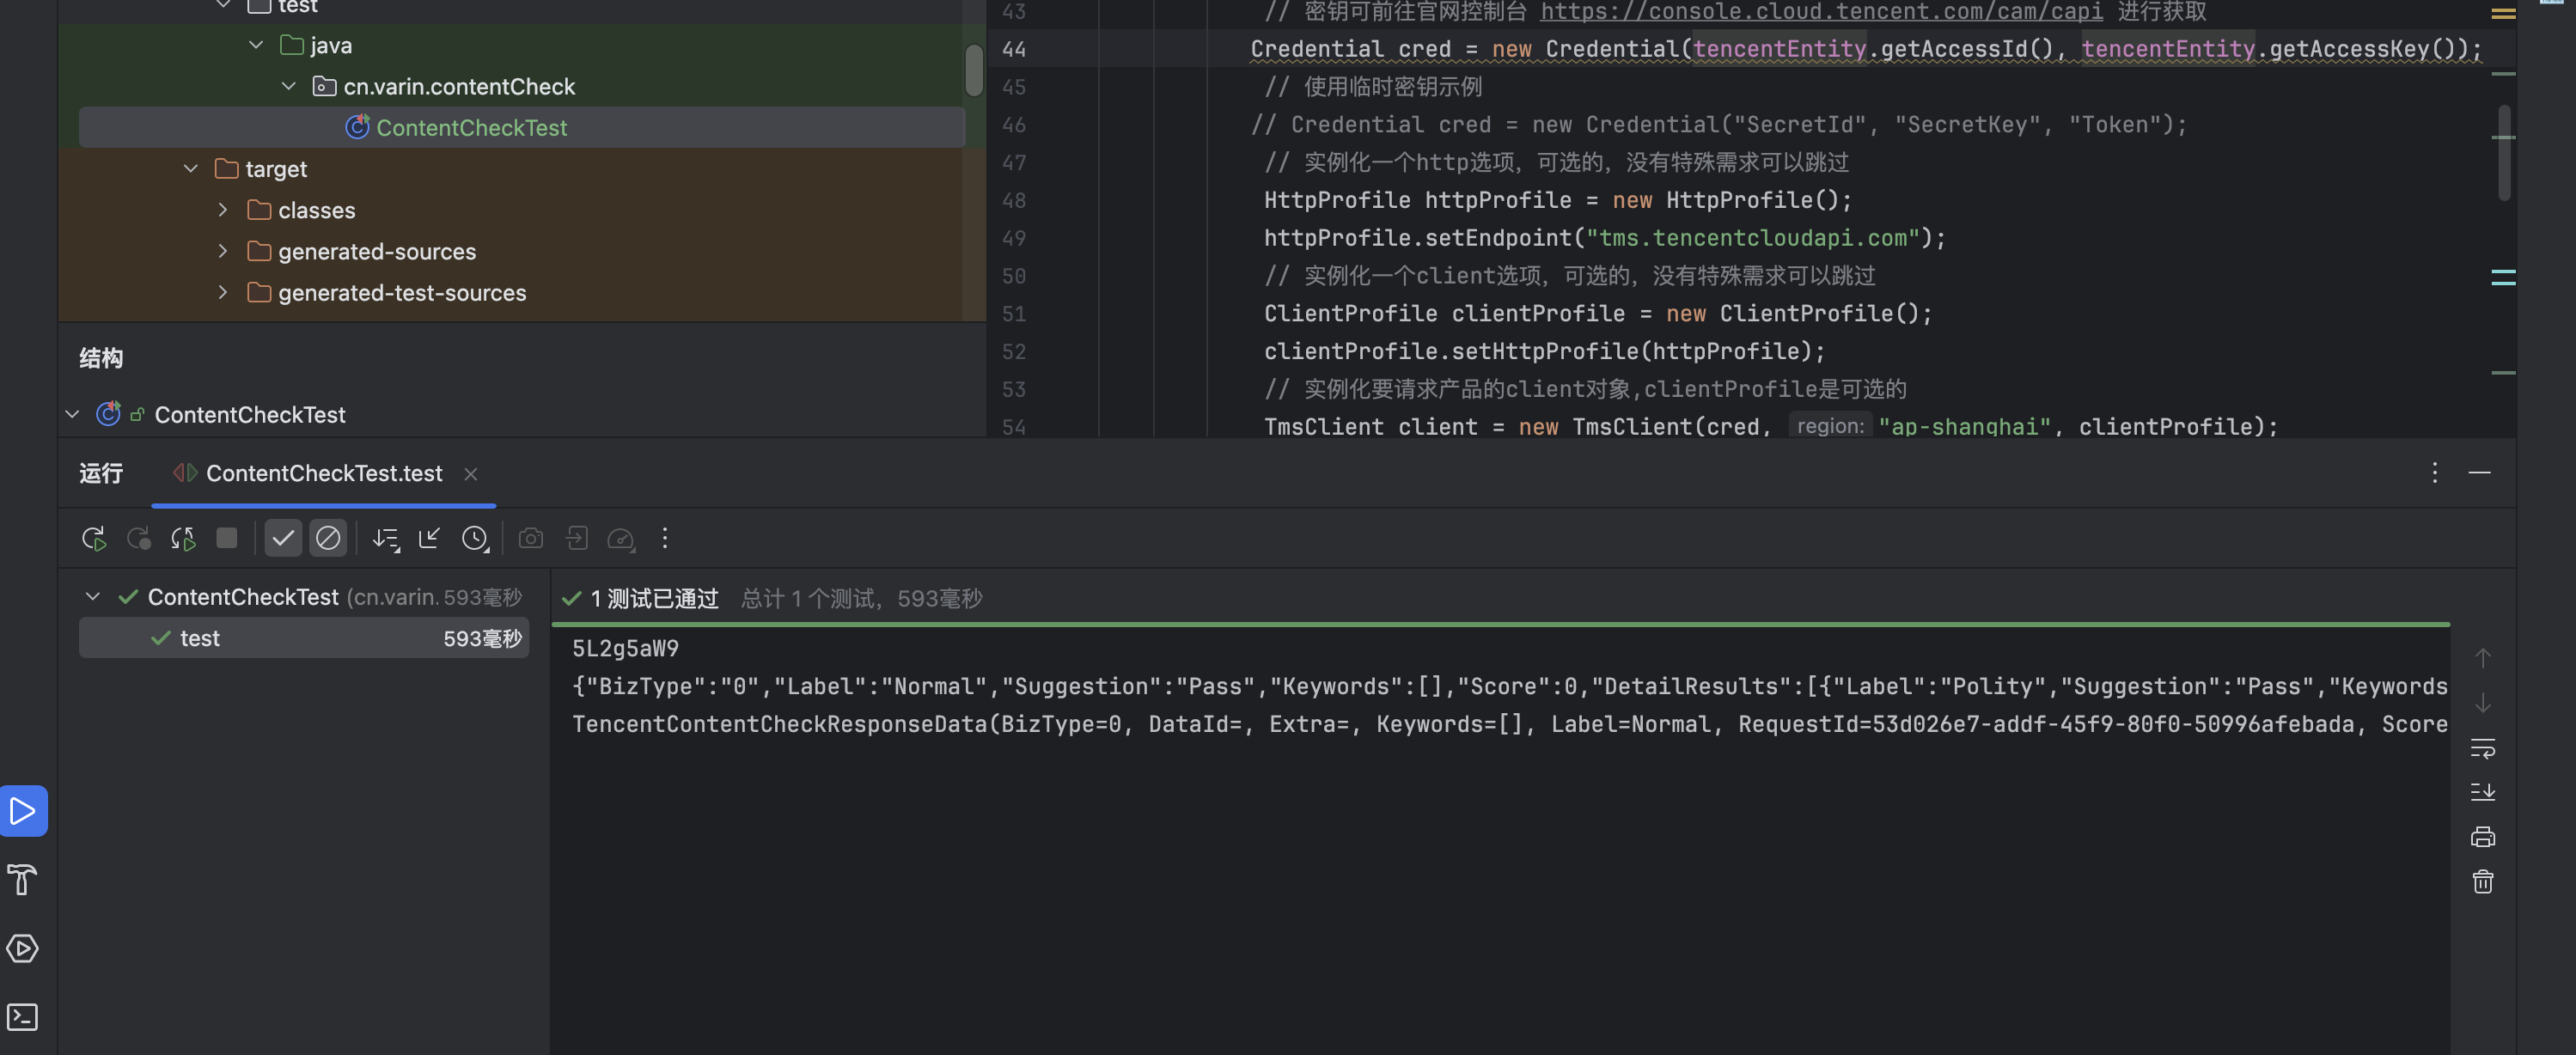
Task: Open run panel options three-dot menu
Action: (x=2434, y=473)
